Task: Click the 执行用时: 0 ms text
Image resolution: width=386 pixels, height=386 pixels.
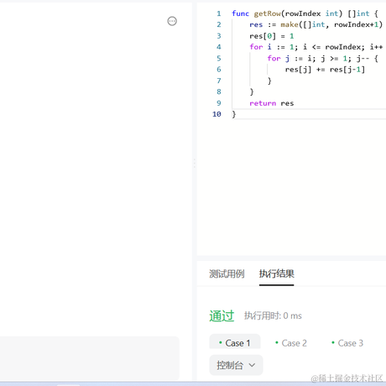Action: (273, 316)
